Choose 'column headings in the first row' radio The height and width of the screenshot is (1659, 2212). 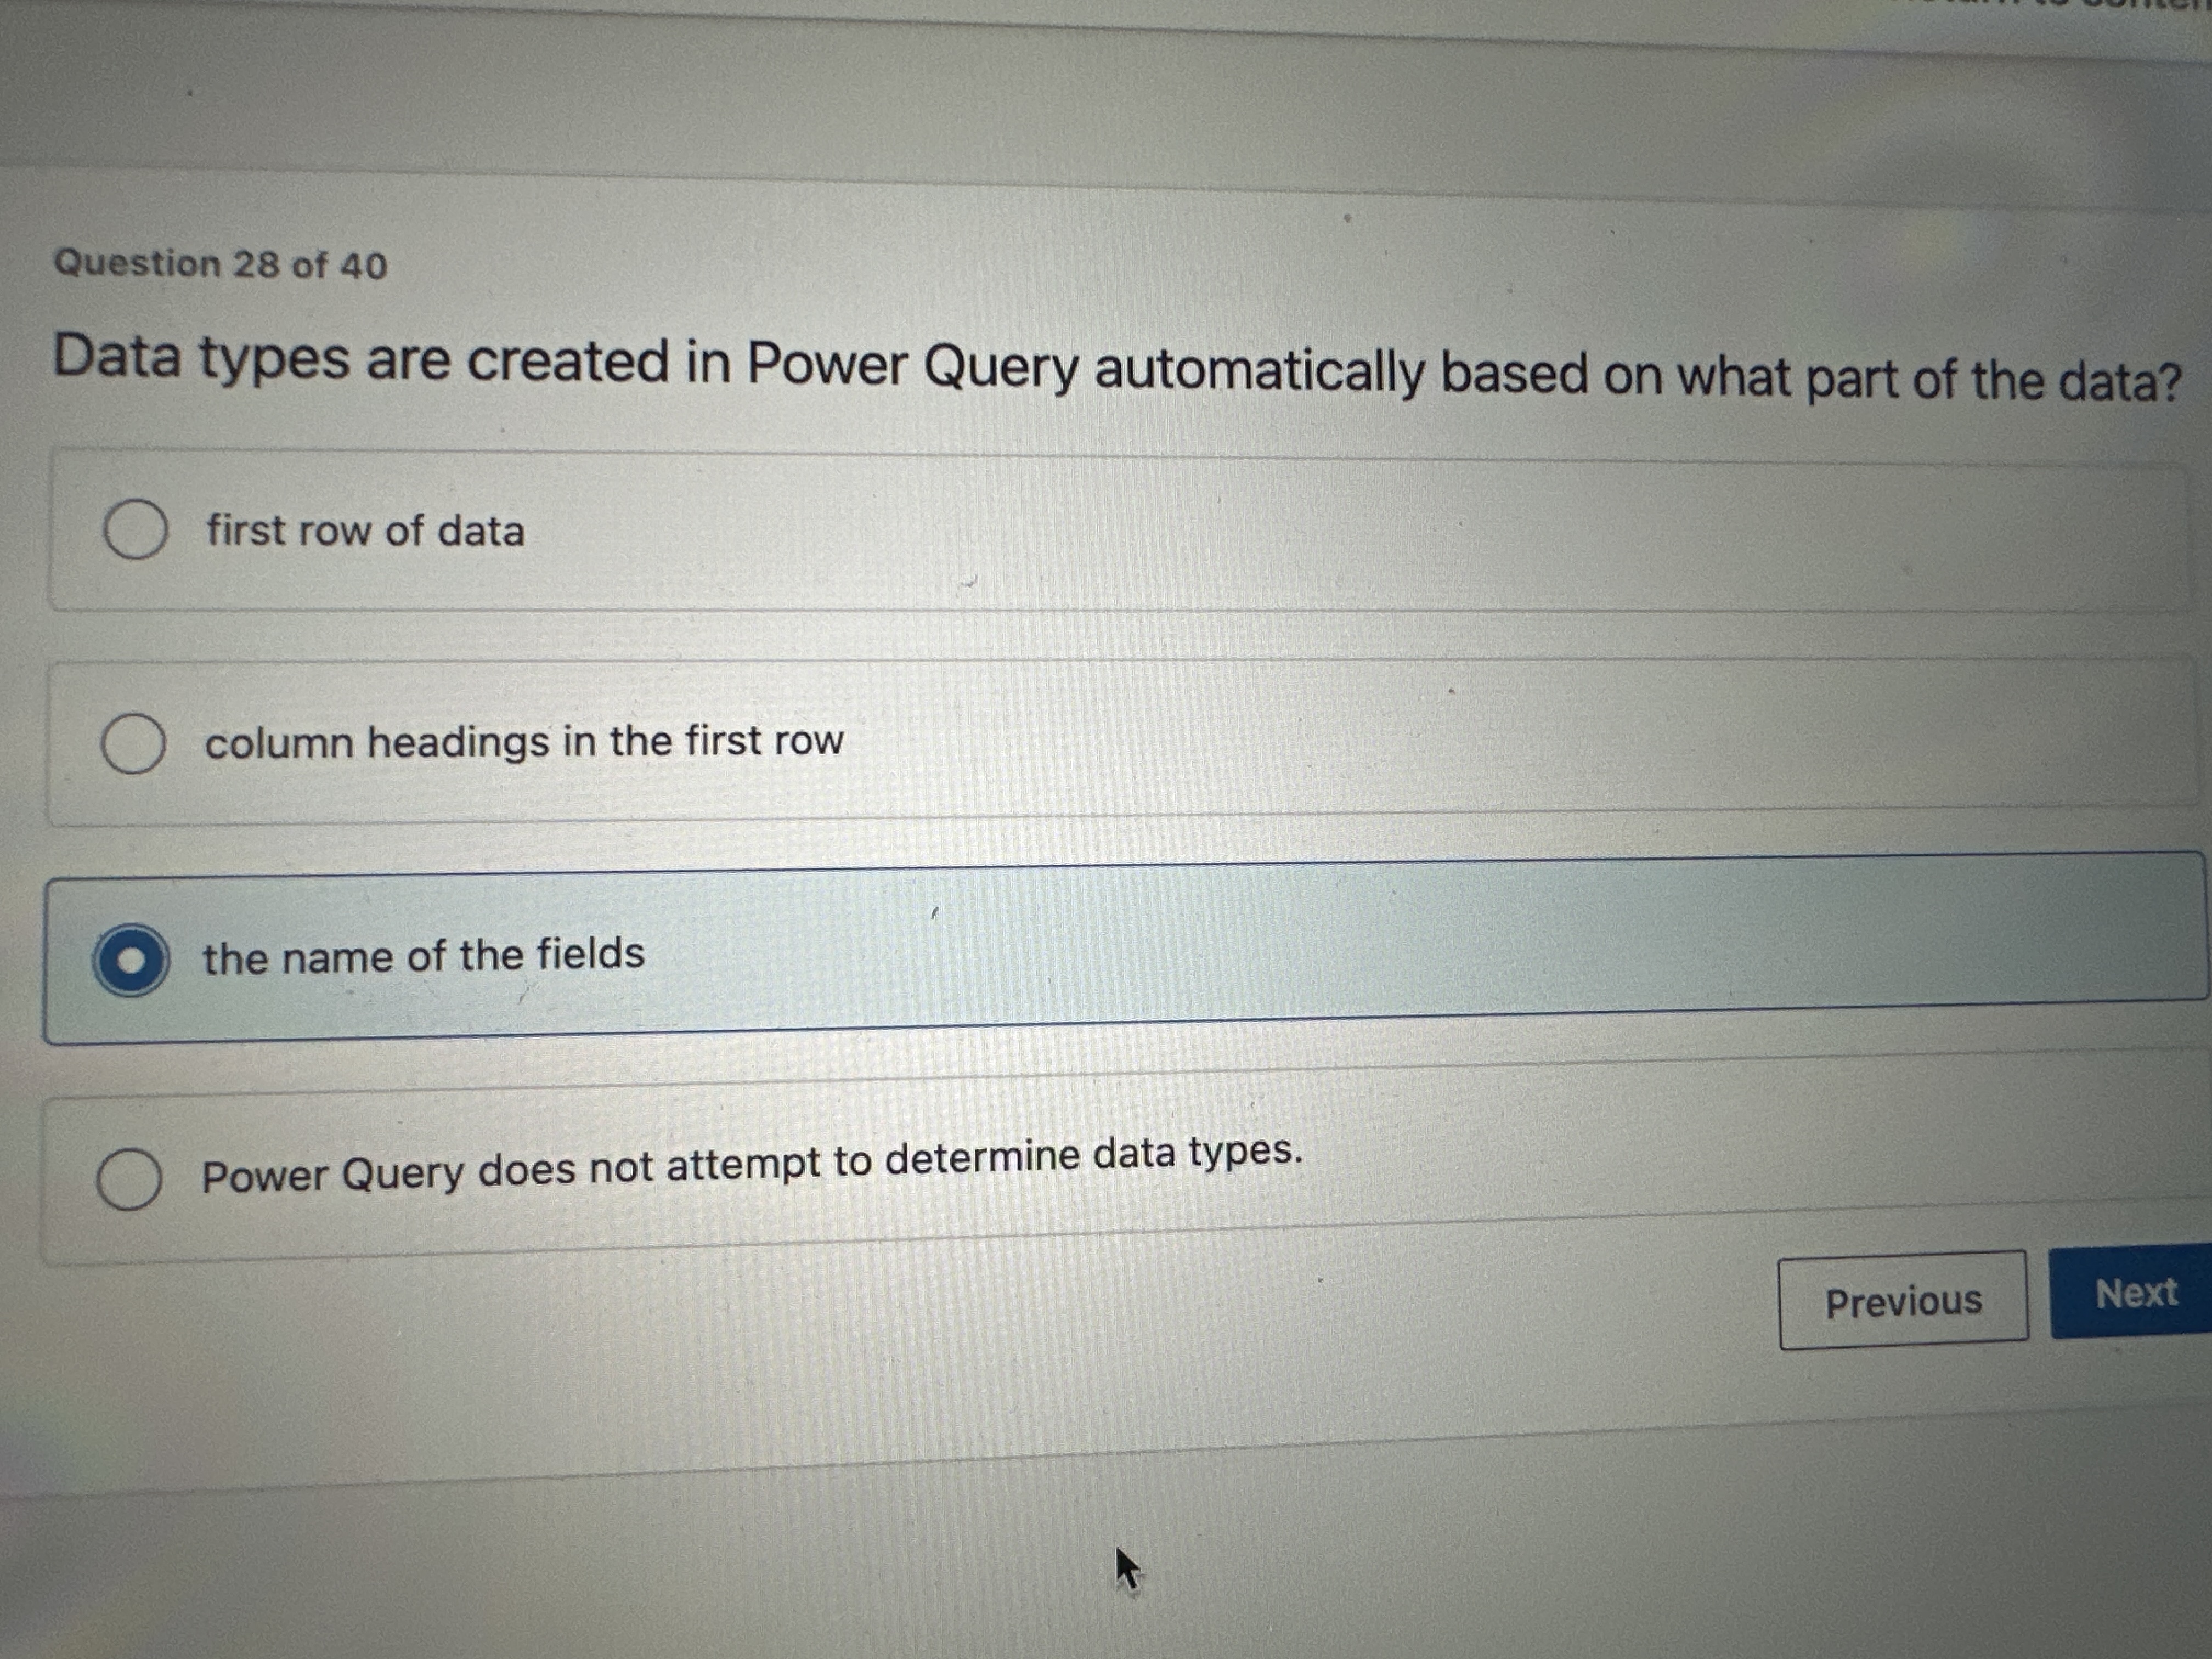click(133, 743)
